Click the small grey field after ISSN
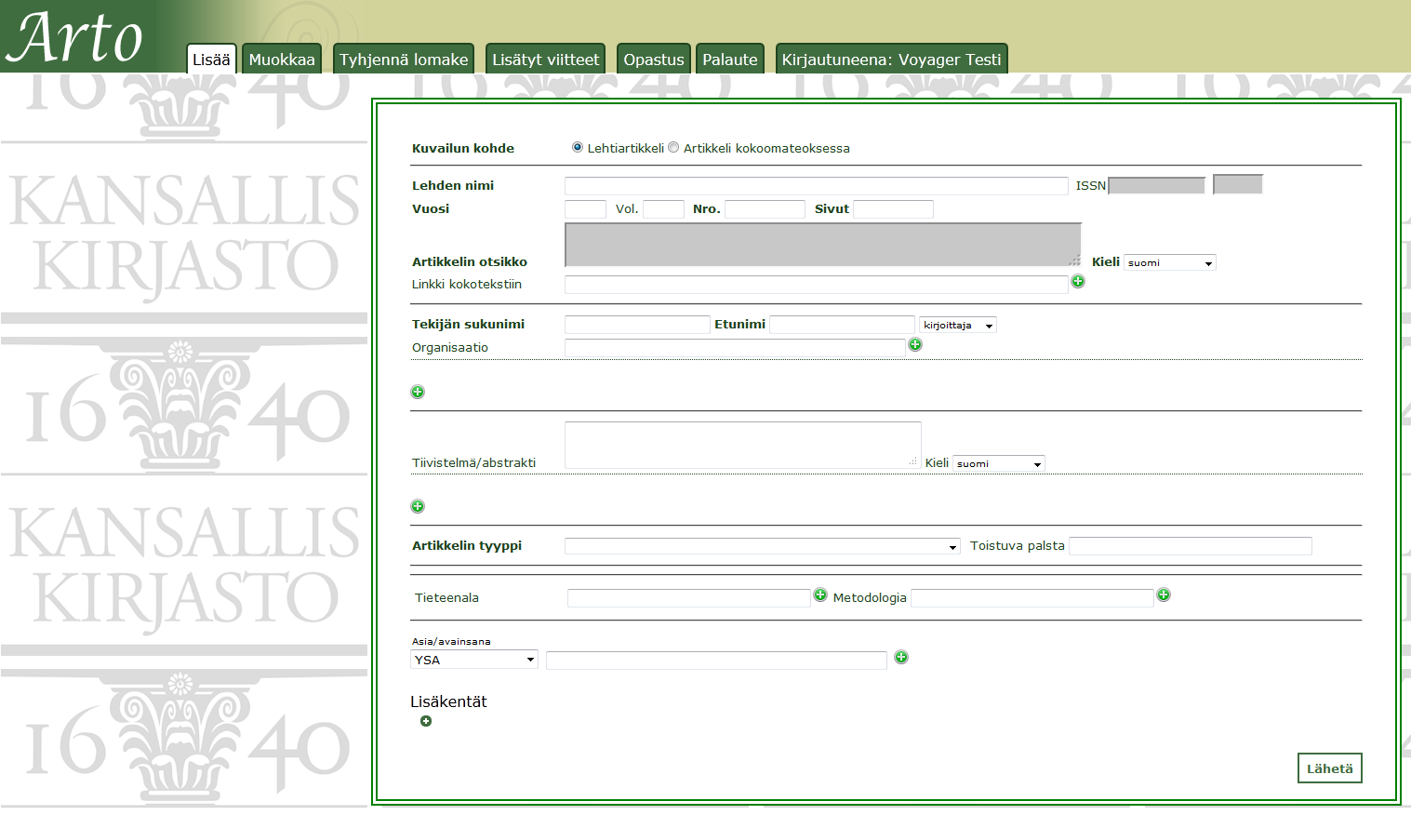The height and width of the screenshot is (828, 1411). [1238, 184]
